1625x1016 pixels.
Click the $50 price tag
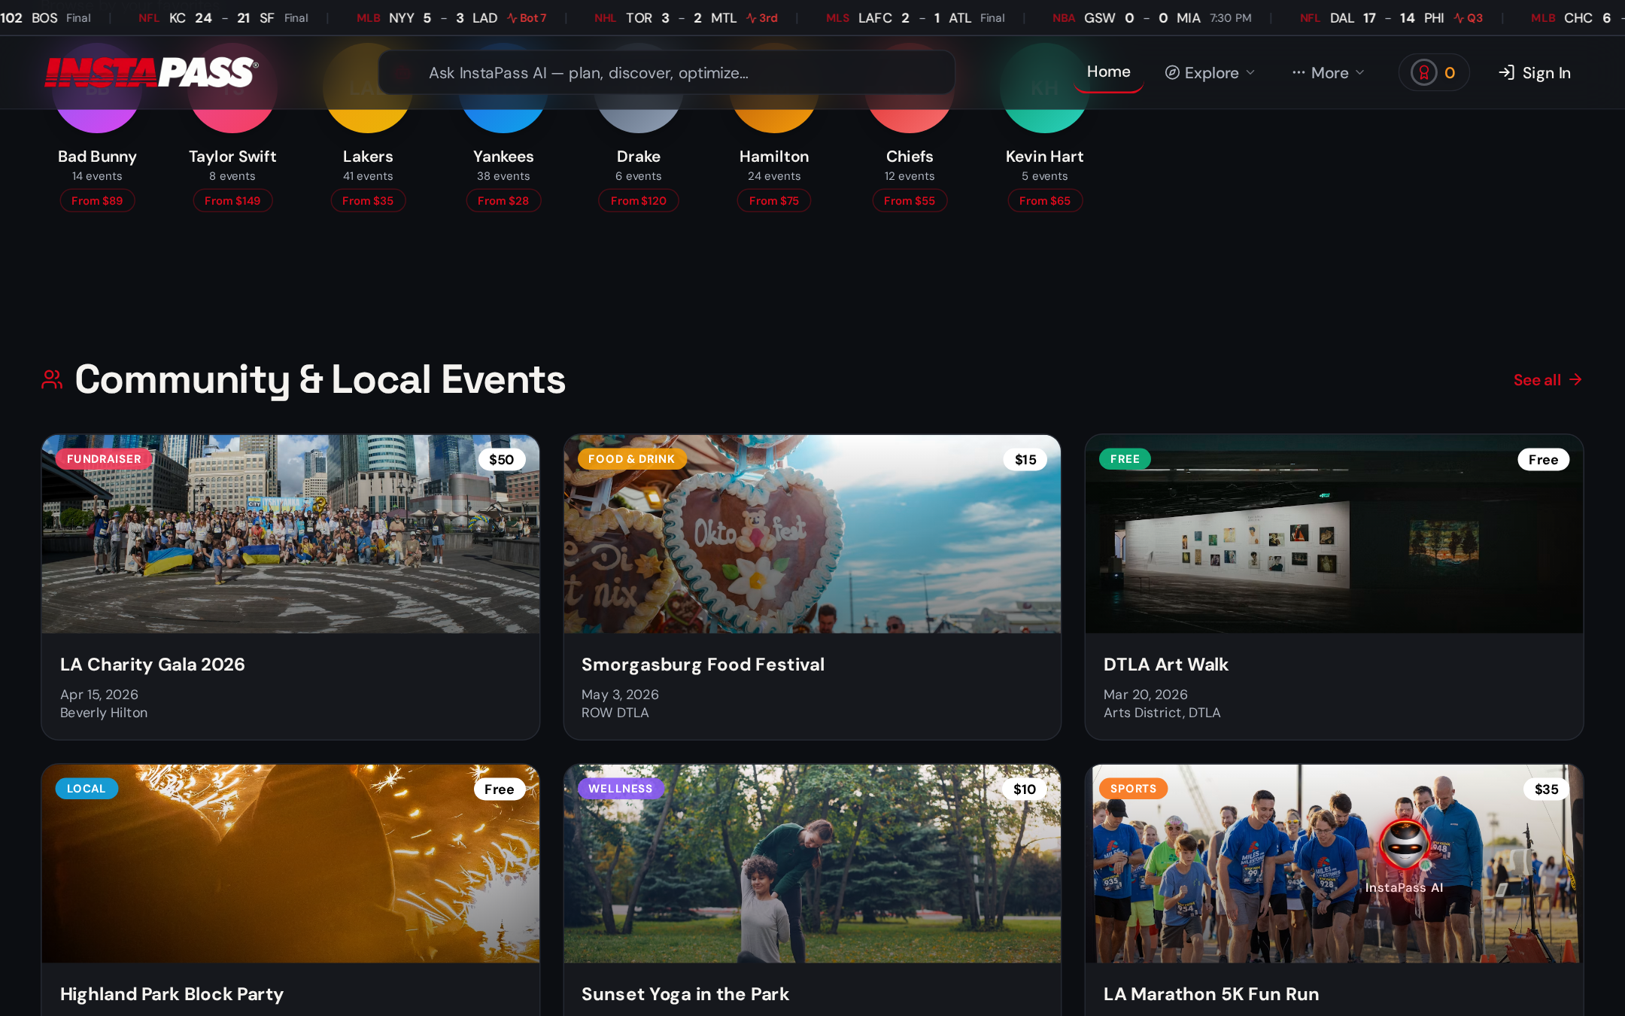click(x=502, y=460)
